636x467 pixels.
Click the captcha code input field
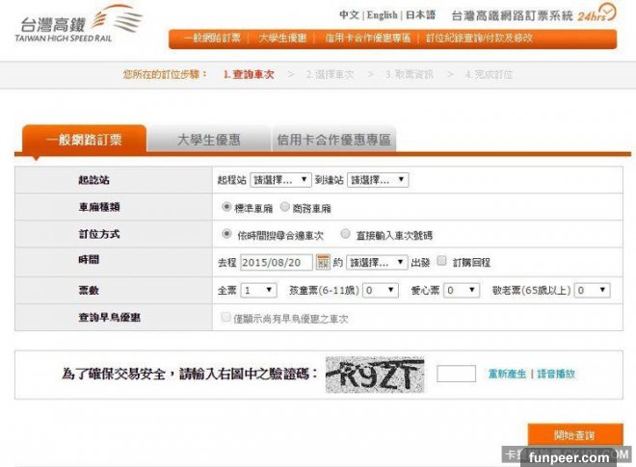point(456,374)
